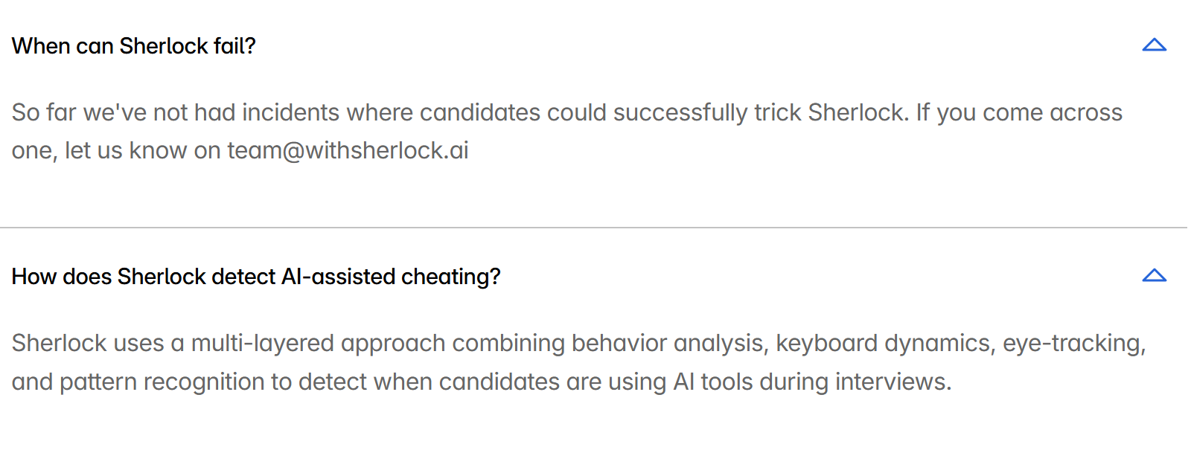Screen dimensions: 1191x450
Task: Click the word "cheating?" in second heading
Action: pyautogui.click(x=450, y=277)
